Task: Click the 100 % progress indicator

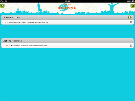Action: coord(8,46)
